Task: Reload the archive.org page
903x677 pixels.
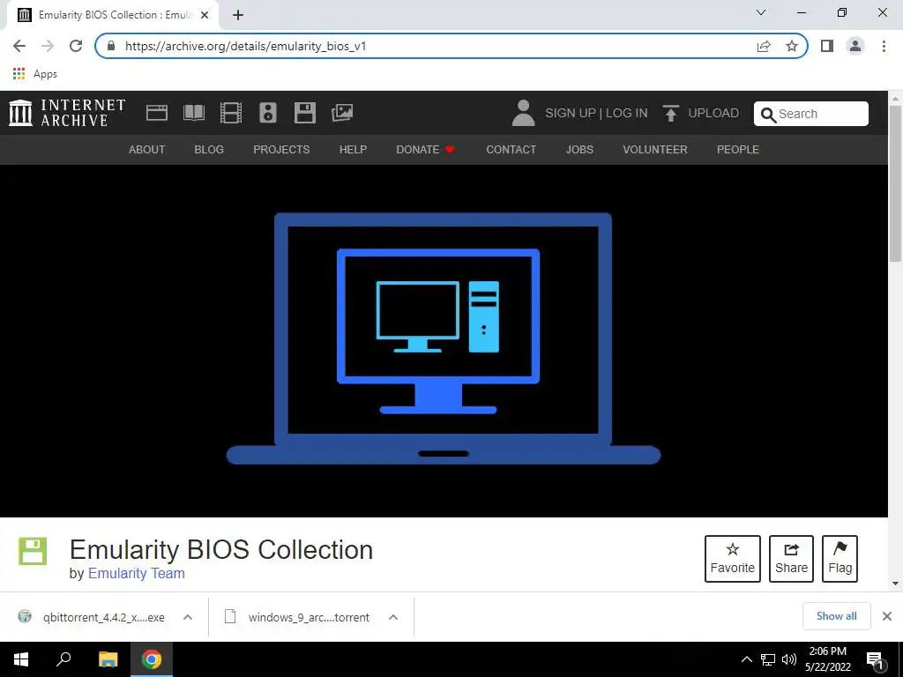Action: [x=76, y=46]
